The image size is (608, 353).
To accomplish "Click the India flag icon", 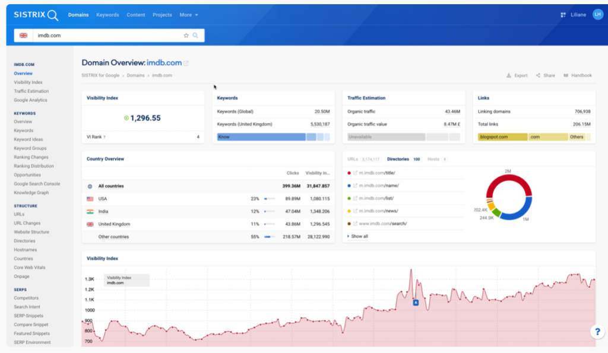I will click(x=90, y=212).
